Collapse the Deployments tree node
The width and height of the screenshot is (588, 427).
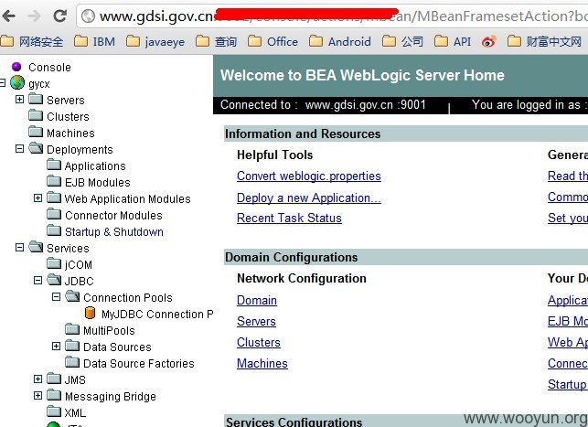coord(19,149)
